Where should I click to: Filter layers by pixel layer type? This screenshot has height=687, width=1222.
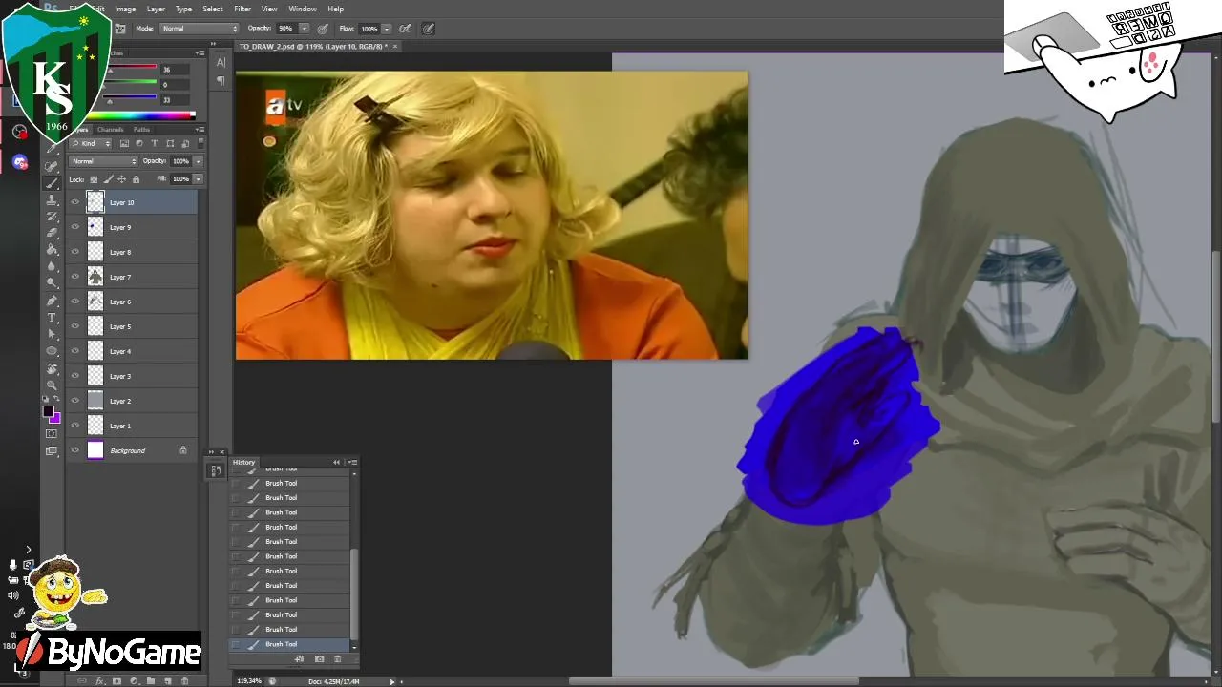coord(123,143)
